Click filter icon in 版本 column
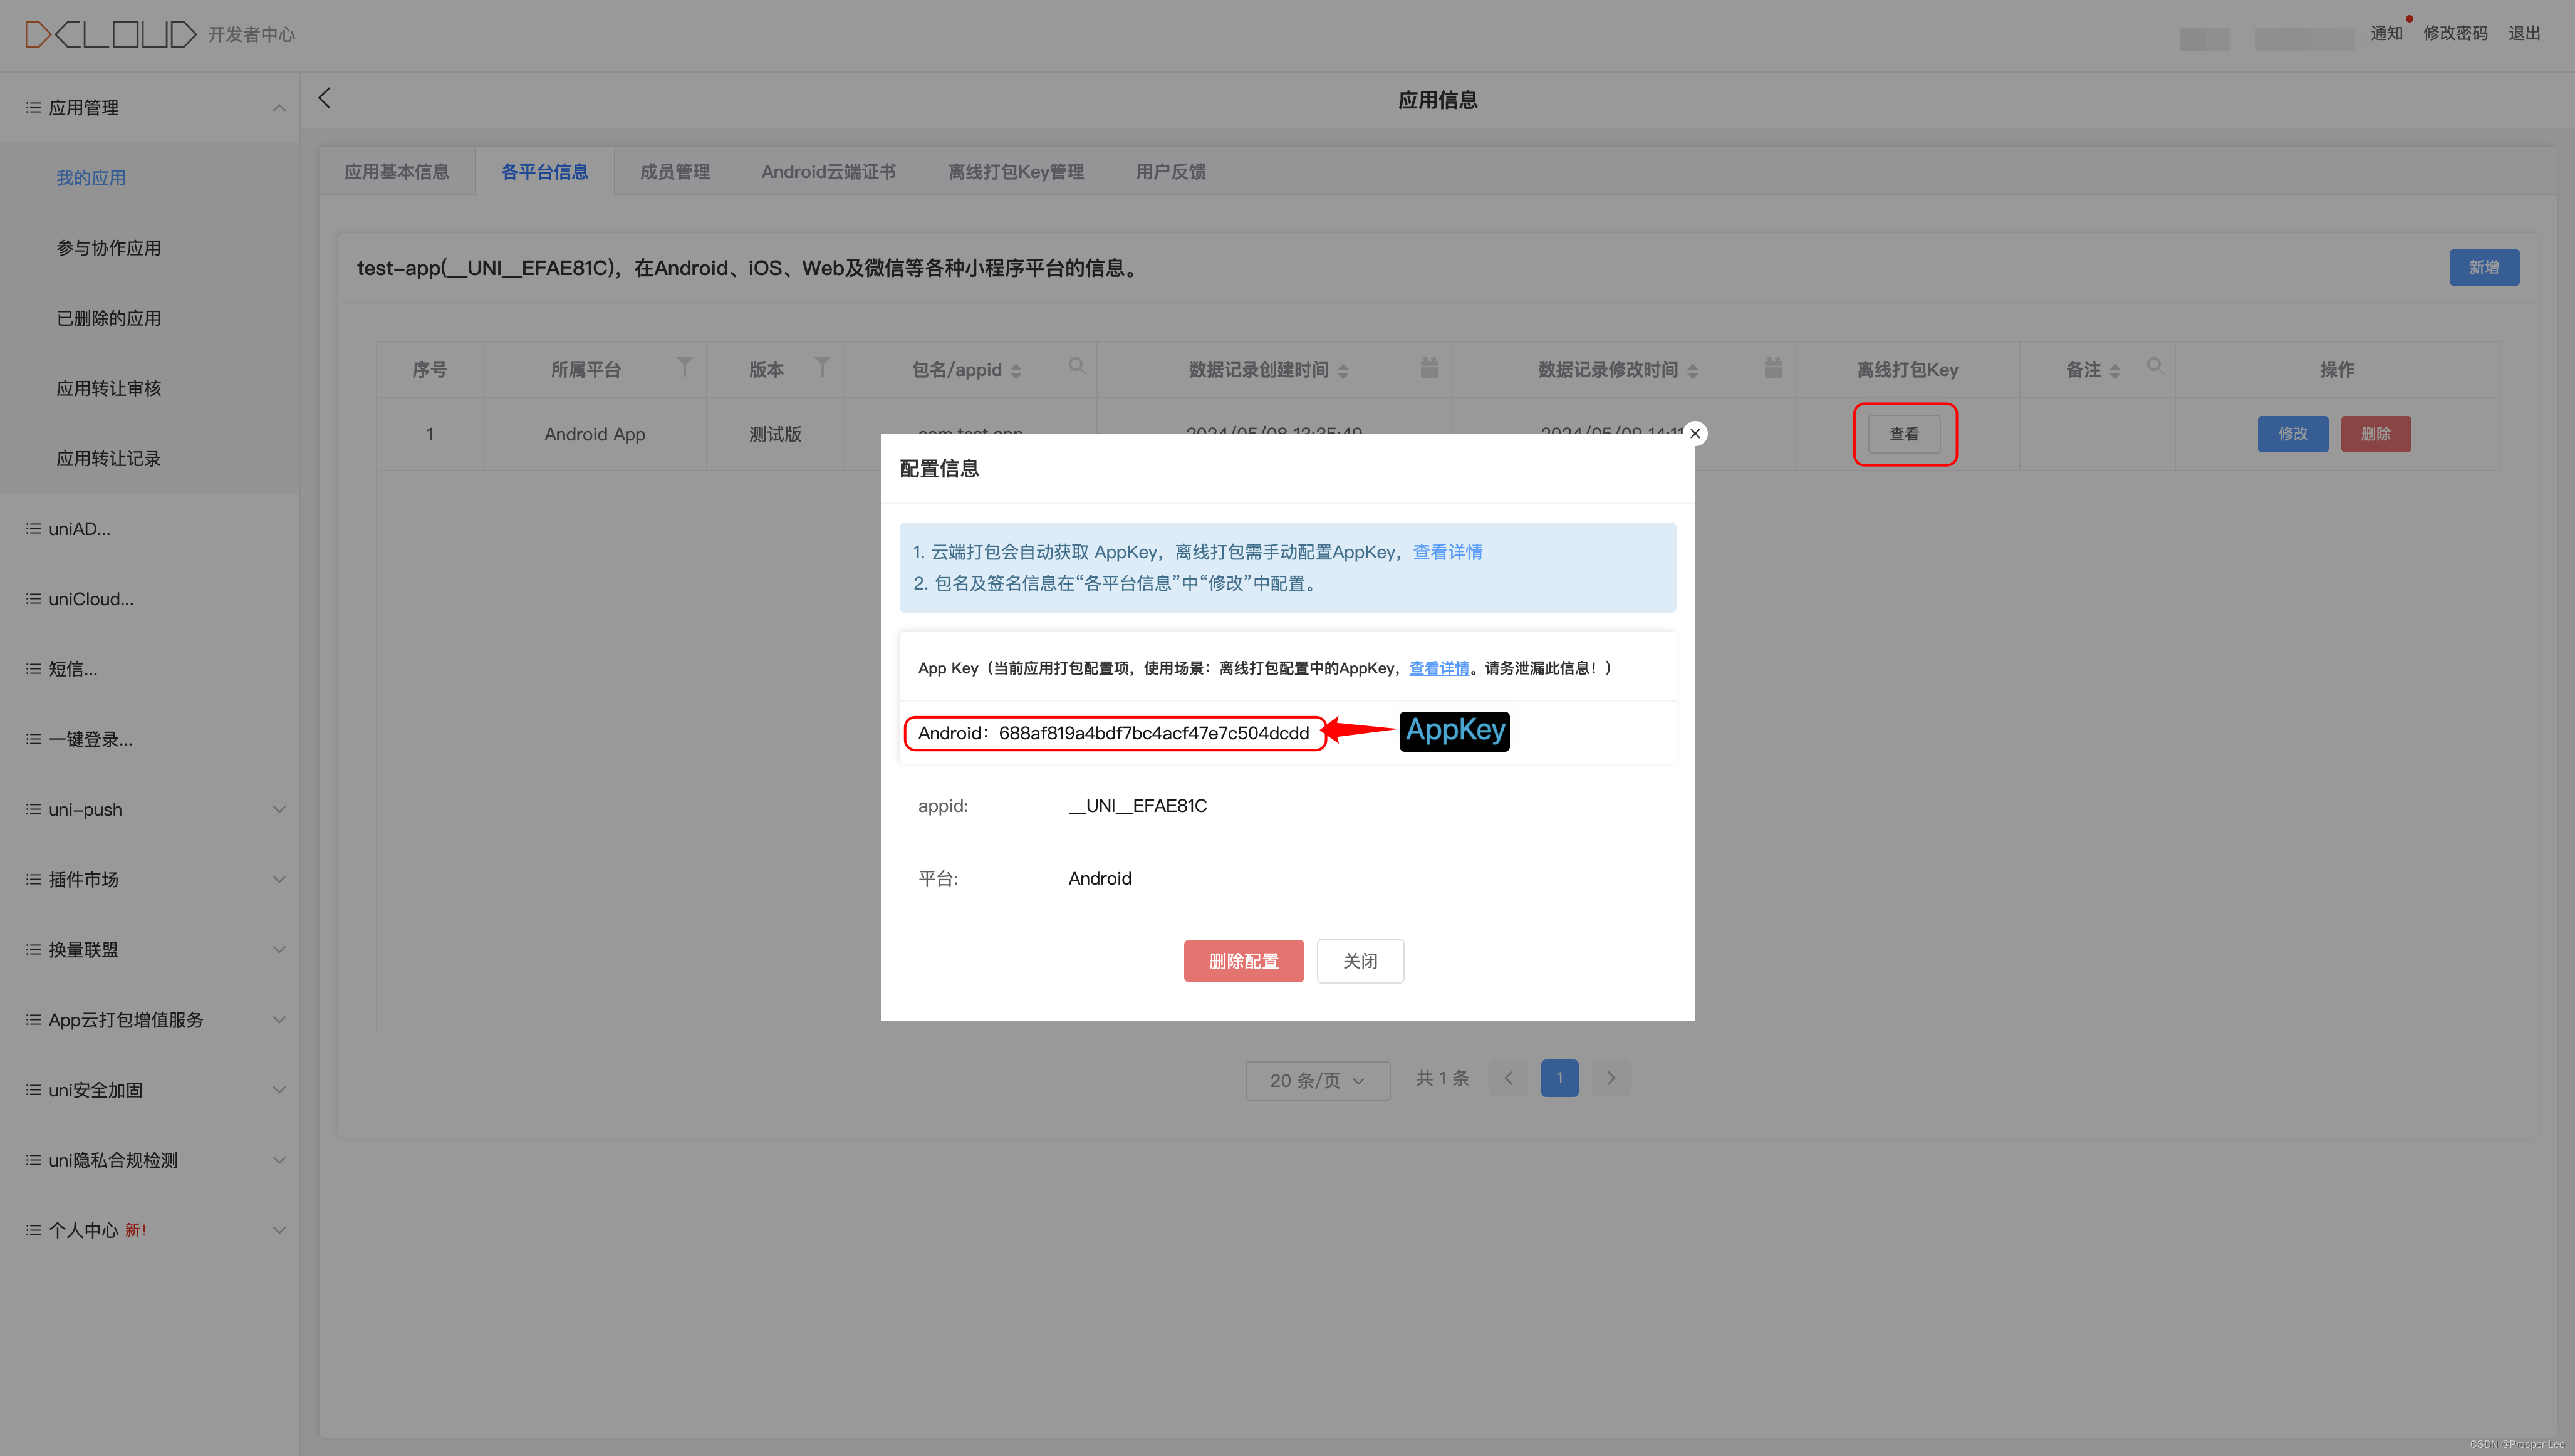2575x1456 pixels. tap(822, 368)
